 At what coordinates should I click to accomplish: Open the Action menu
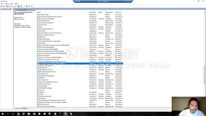(x=6, y=4)
